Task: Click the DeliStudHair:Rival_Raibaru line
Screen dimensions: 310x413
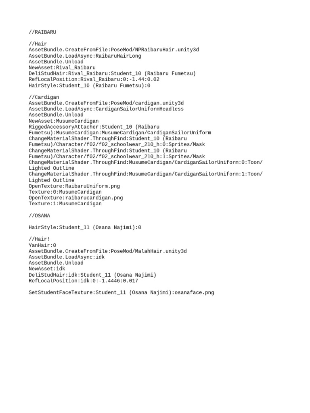Action: [112, 73]
